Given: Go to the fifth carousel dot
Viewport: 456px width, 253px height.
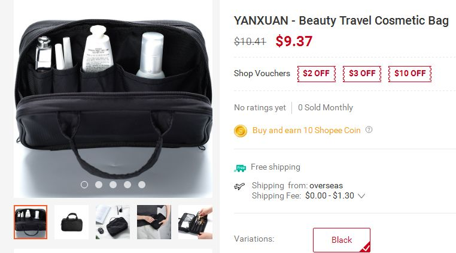Looking at the screenshot, I should click(x=142, y=185).
